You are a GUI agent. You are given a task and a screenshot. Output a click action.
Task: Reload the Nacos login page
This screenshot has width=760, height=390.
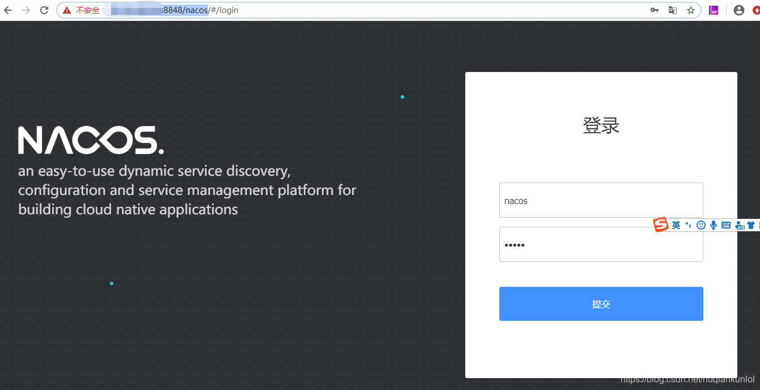(x=44, y=10)
